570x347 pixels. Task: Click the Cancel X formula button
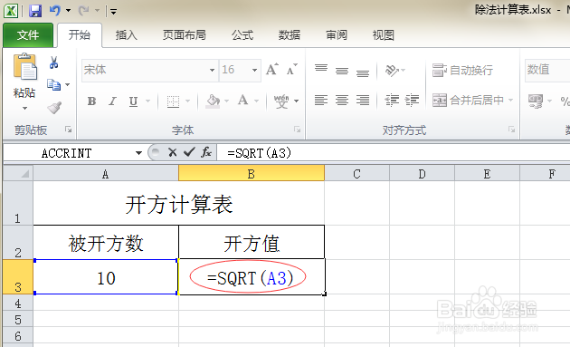coord(172,152)
